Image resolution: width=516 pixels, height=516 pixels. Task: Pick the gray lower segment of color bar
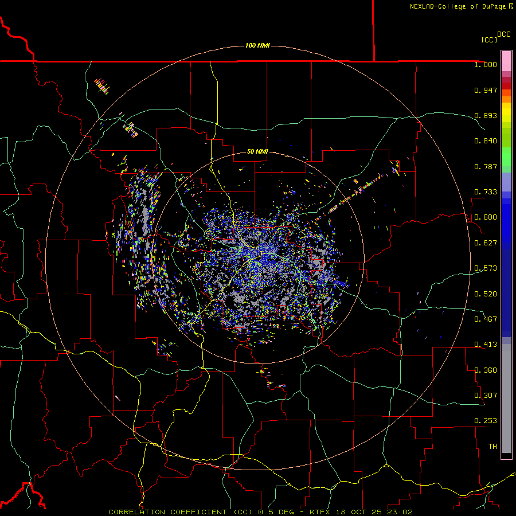pos(506,398)
